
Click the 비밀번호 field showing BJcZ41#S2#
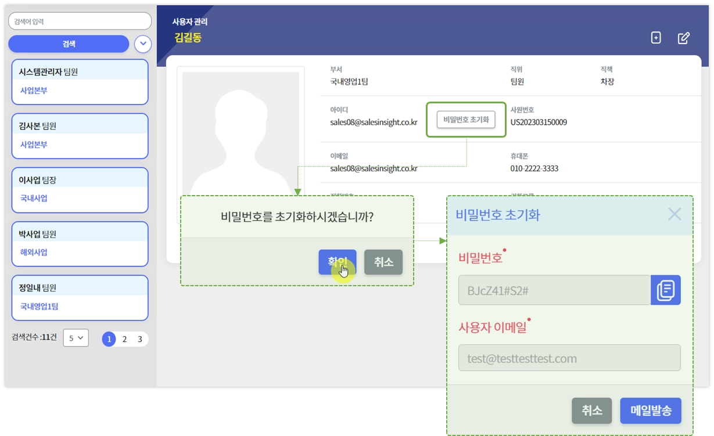coord(554,290)
